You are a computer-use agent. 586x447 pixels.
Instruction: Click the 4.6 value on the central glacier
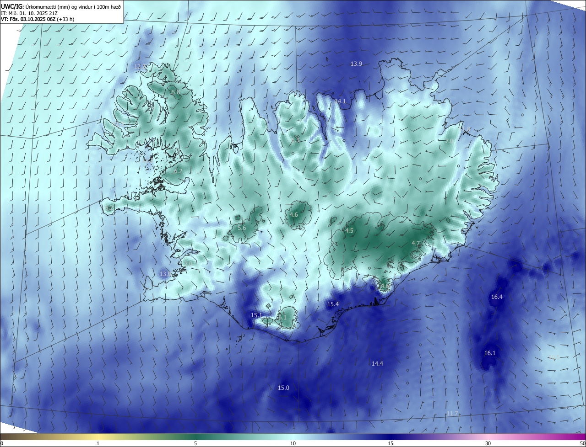294,215
